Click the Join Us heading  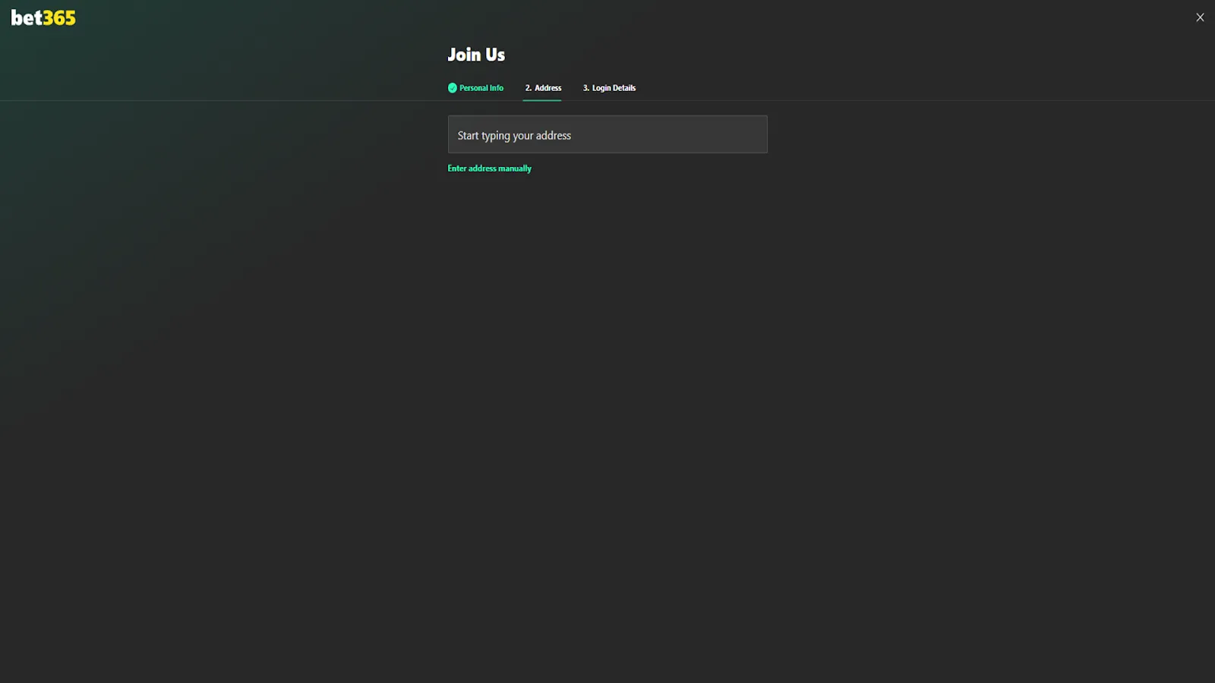tap(476, 54)
